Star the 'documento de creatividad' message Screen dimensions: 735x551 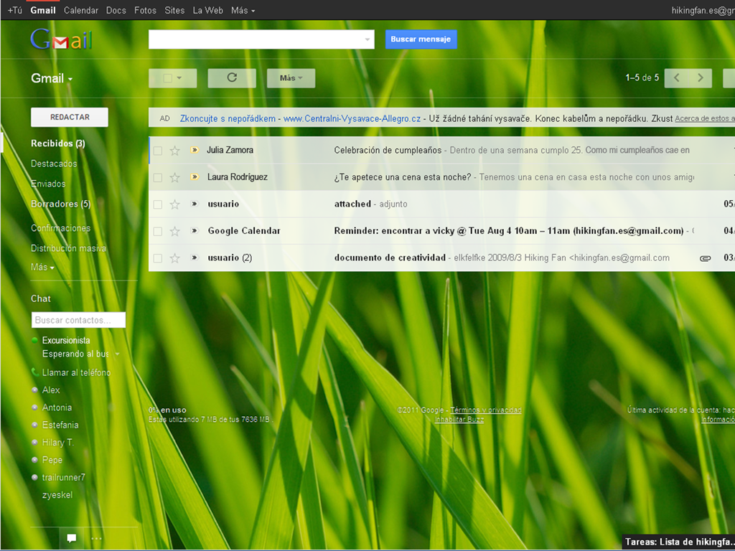pyautogui.click(x=175, y=258)
